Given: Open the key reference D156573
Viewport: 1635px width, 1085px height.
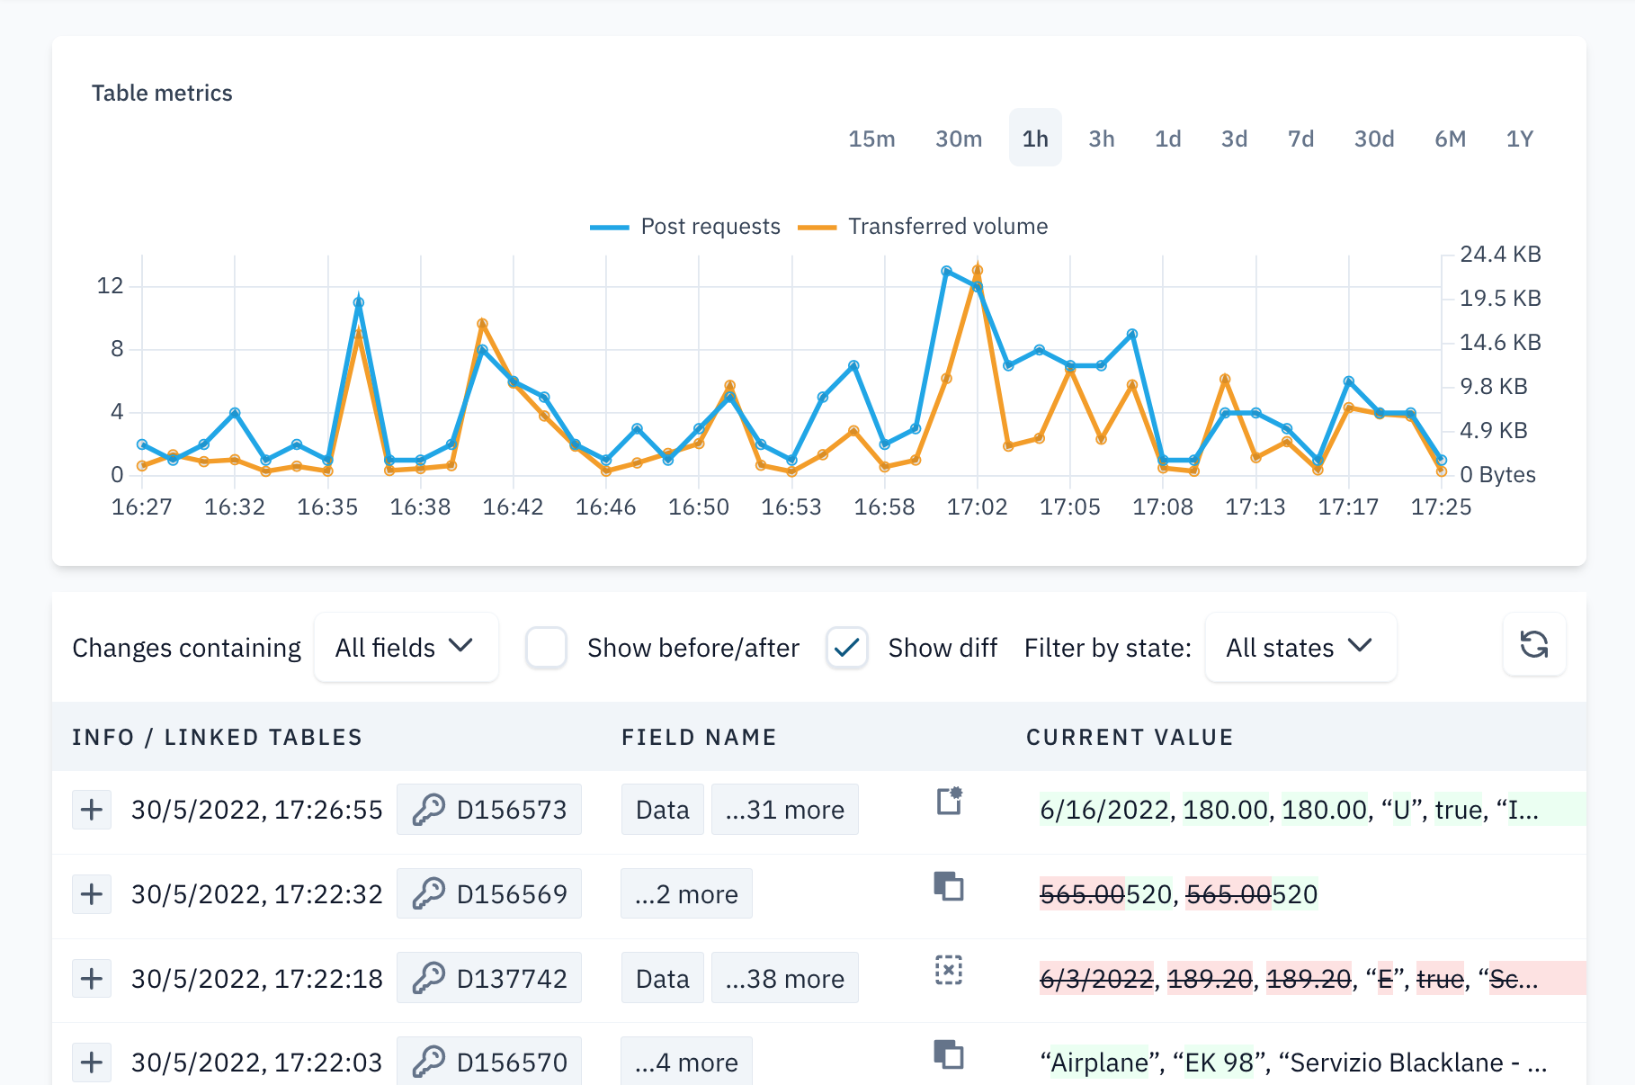Looking at the screenshot, I should pos(489,809).
